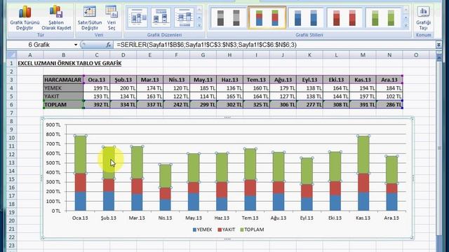Image resolution: width=449 pixels, height=252 pixels.
Task: Choose the green chart style
Action: click(x=383, y=18)
